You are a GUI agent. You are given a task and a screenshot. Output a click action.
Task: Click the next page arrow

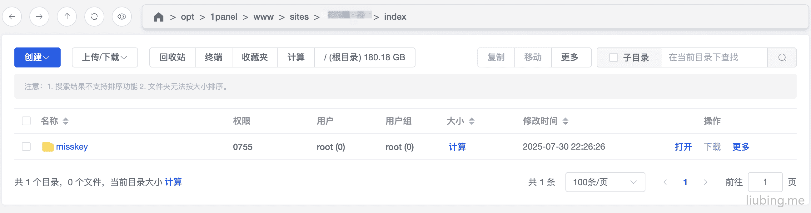pos(705,182)
